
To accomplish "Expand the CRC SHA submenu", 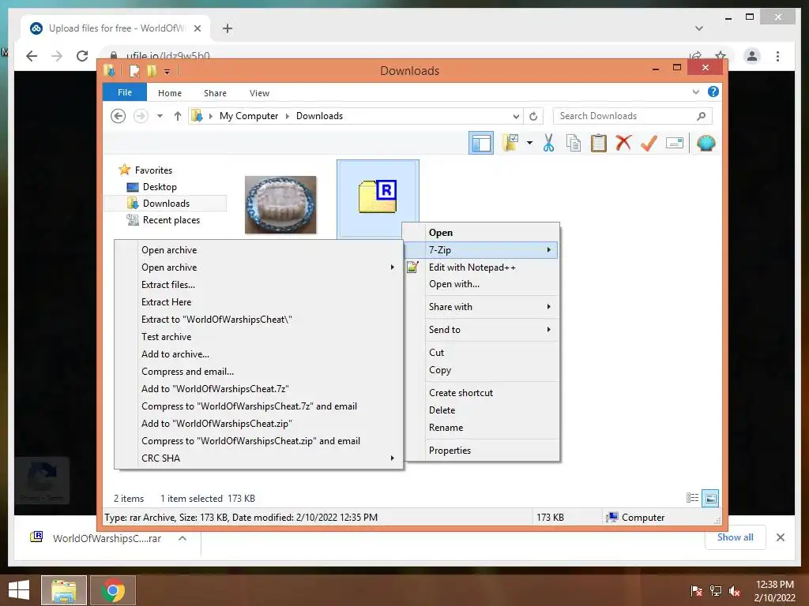I will click(392, 458).
